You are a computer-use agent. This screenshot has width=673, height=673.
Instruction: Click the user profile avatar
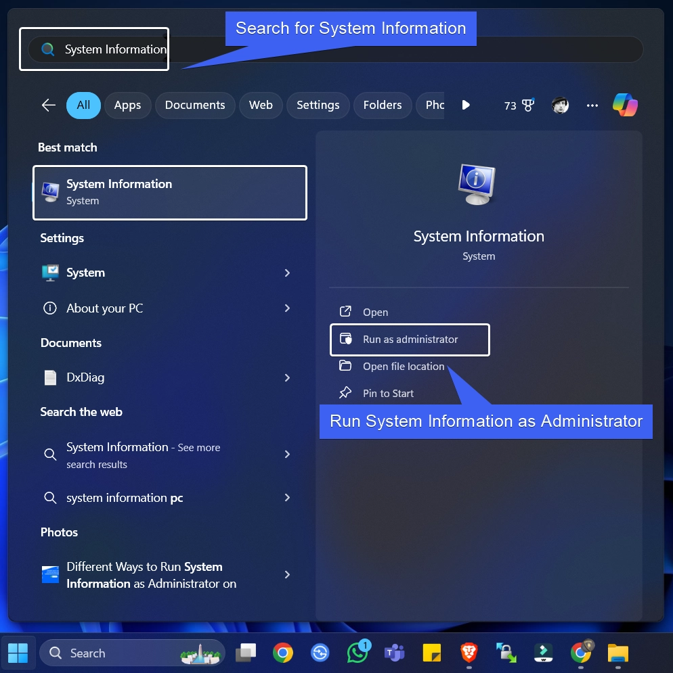(x=560, y=105)
